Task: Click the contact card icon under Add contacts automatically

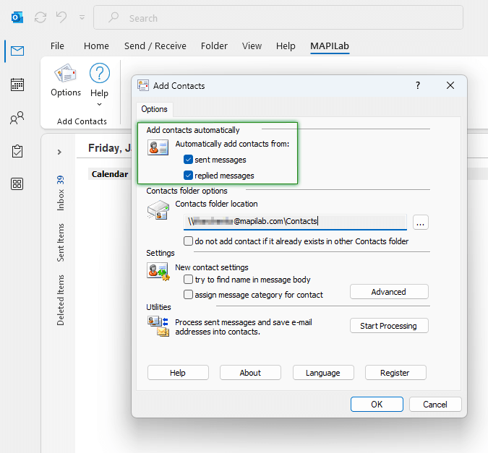Action: 158,147
